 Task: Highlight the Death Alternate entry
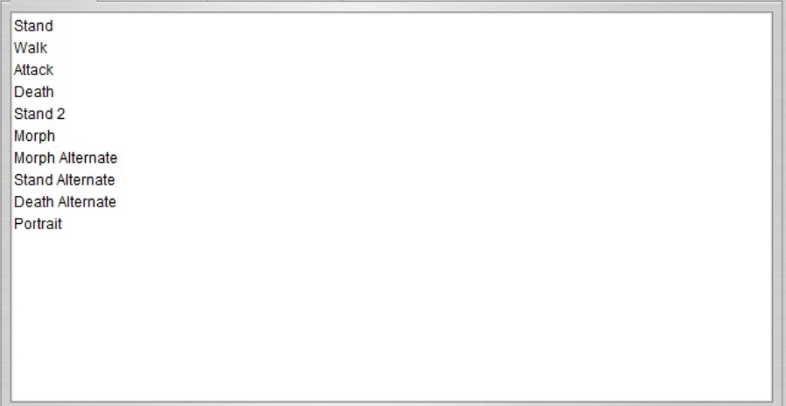pyautogui.click(x=65, y=202)
